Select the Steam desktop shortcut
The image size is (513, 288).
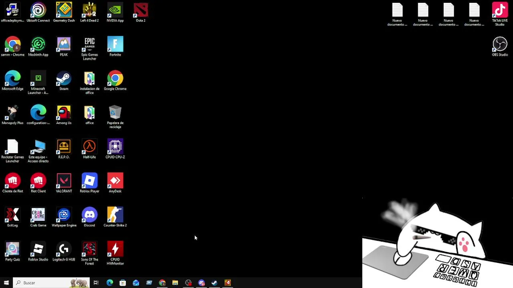(x=64, y=81)
